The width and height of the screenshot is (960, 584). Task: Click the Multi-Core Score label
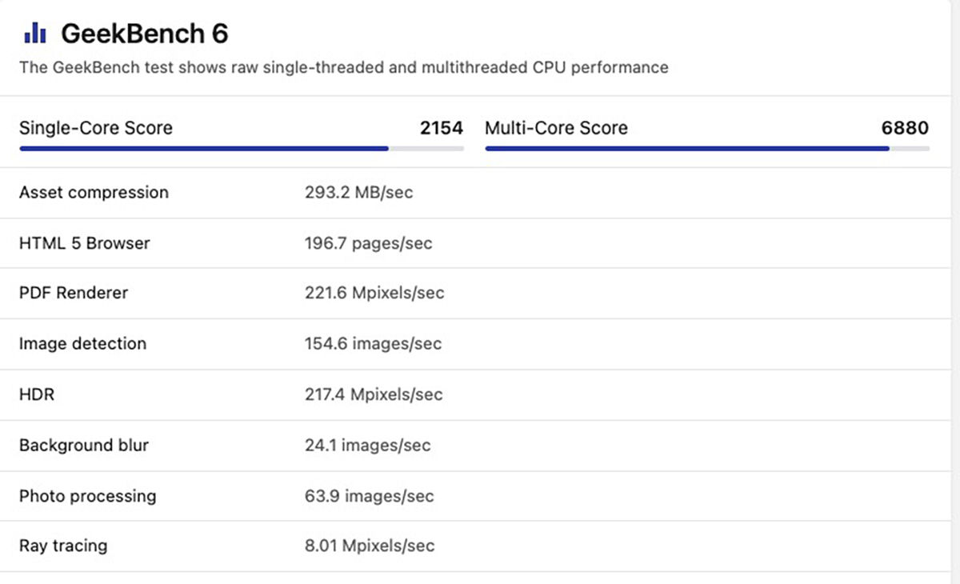557,128
